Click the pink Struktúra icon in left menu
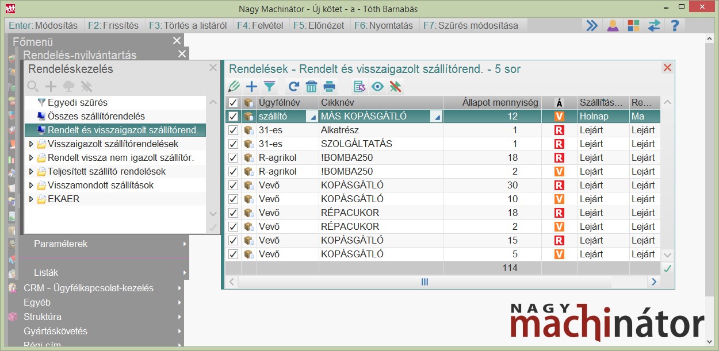This screenshot has height=351, width=719. coord(13,317)
